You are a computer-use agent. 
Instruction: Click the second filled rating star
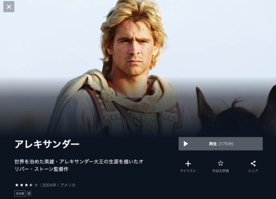click(x=22, y=185)
